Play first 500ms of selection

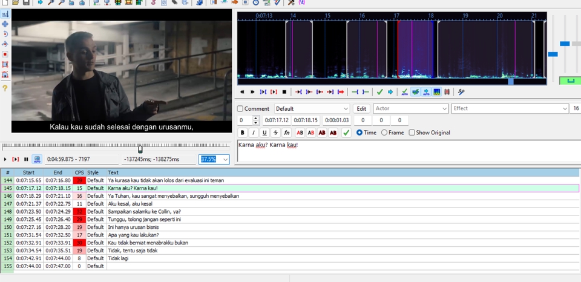tap(320, 92)
